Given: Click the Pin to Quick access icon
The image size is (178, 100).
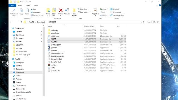Looking at the screenshot, I should 14,11.
